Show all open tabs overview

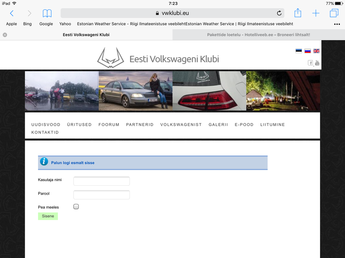click(x=334, y=13)
